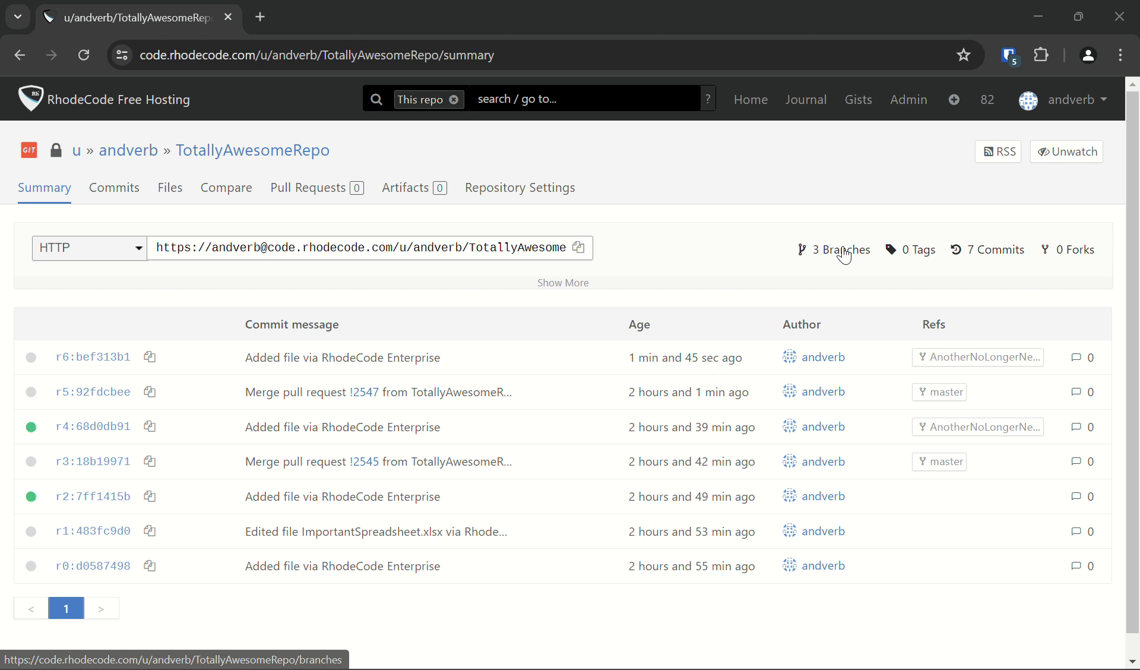
Task: Copy commit hash r6:bef313b1
Action: [x=150, y=357]
